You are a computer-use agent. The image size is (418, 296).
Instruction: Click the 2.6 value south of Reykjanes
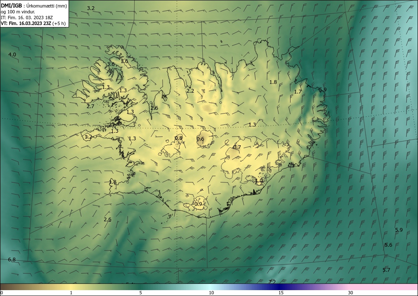pos(107,220)
